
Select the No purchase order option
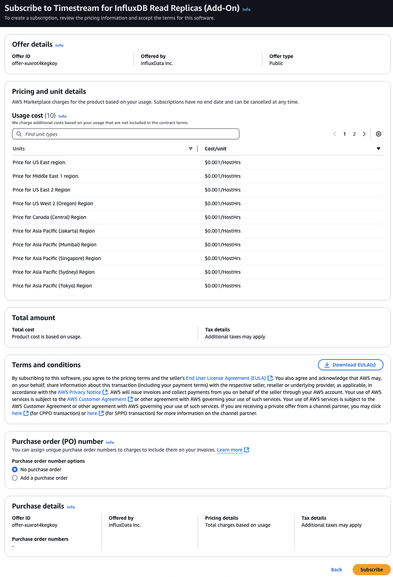[x=15, y=469]
